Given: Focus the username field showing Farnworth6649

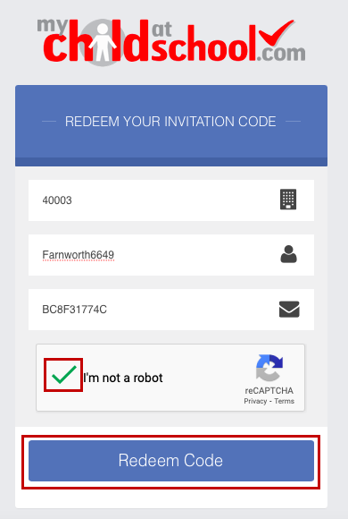Looking at the screenshot, I should tap(171, 255).
